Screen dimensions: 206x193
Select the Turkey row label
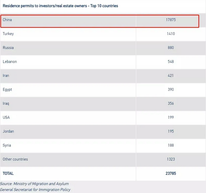click(x=8, y=34)
